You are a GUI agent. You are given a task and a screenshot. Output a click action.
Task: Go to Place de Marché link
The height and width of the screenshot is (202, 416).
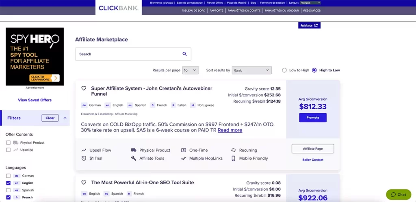(237, 3)
